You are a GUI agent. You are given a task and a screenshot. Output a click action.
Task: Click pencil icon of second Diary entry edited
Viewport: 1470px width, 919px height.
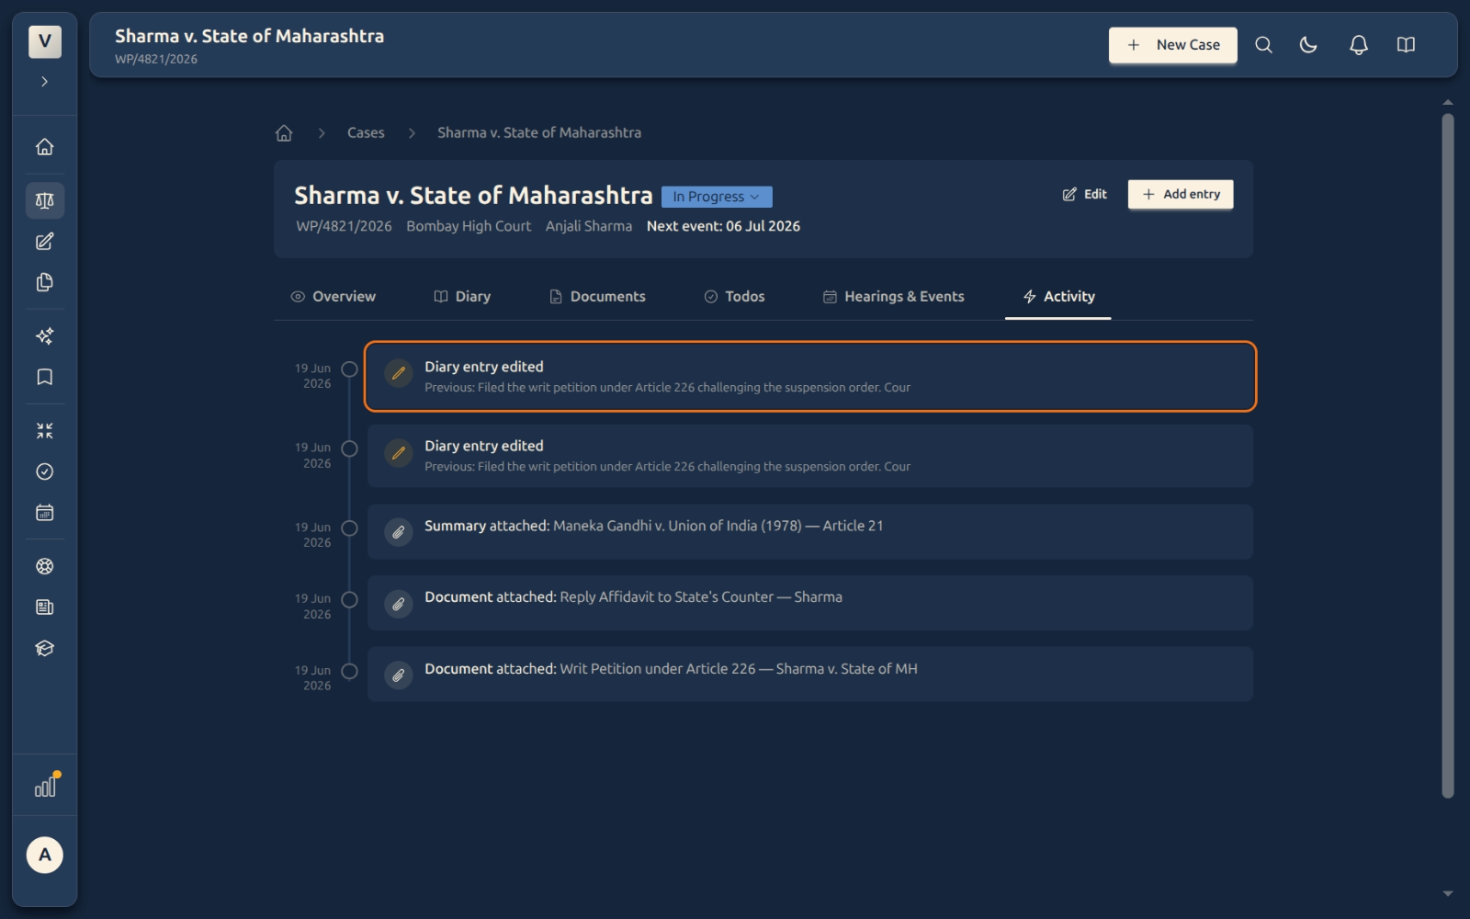pyautogui.click(x=399, y=453)
